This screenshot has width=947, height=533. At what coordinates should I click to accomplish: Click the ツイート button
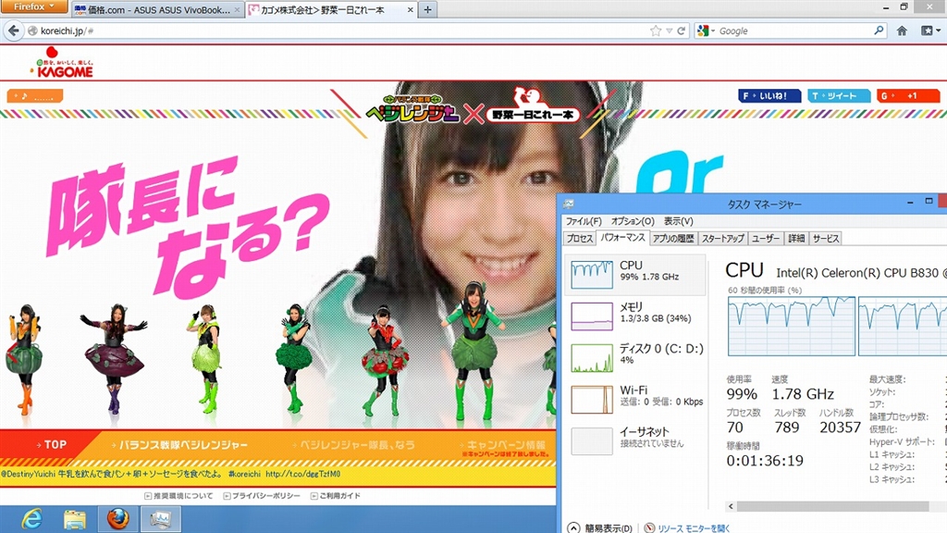point(838,95)
